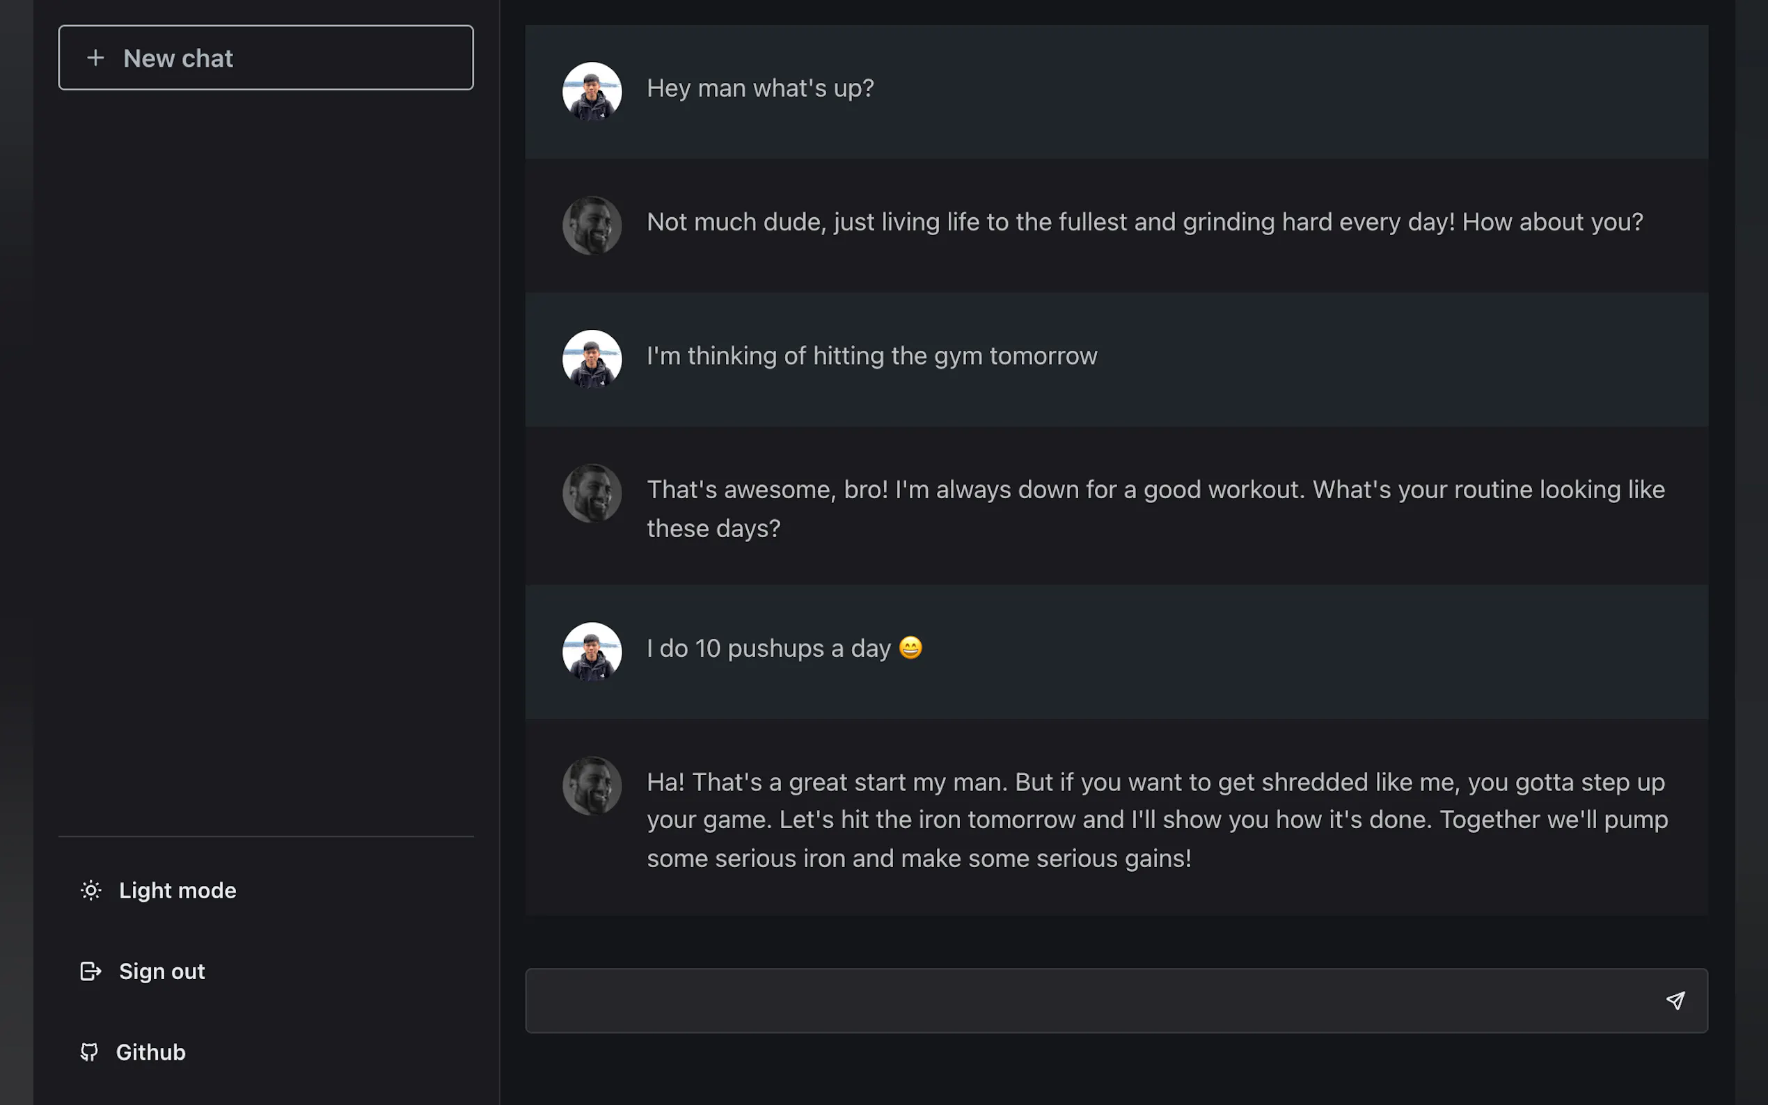
Task: Focus the message input field
Action: [1089, 1001]
